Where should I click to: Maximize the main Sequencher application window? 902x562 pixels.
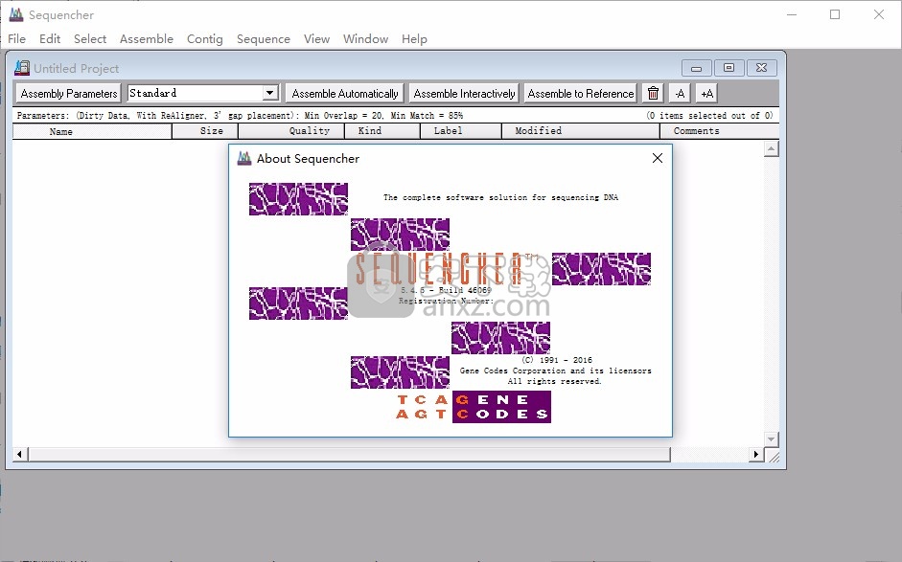coord(835,14)
